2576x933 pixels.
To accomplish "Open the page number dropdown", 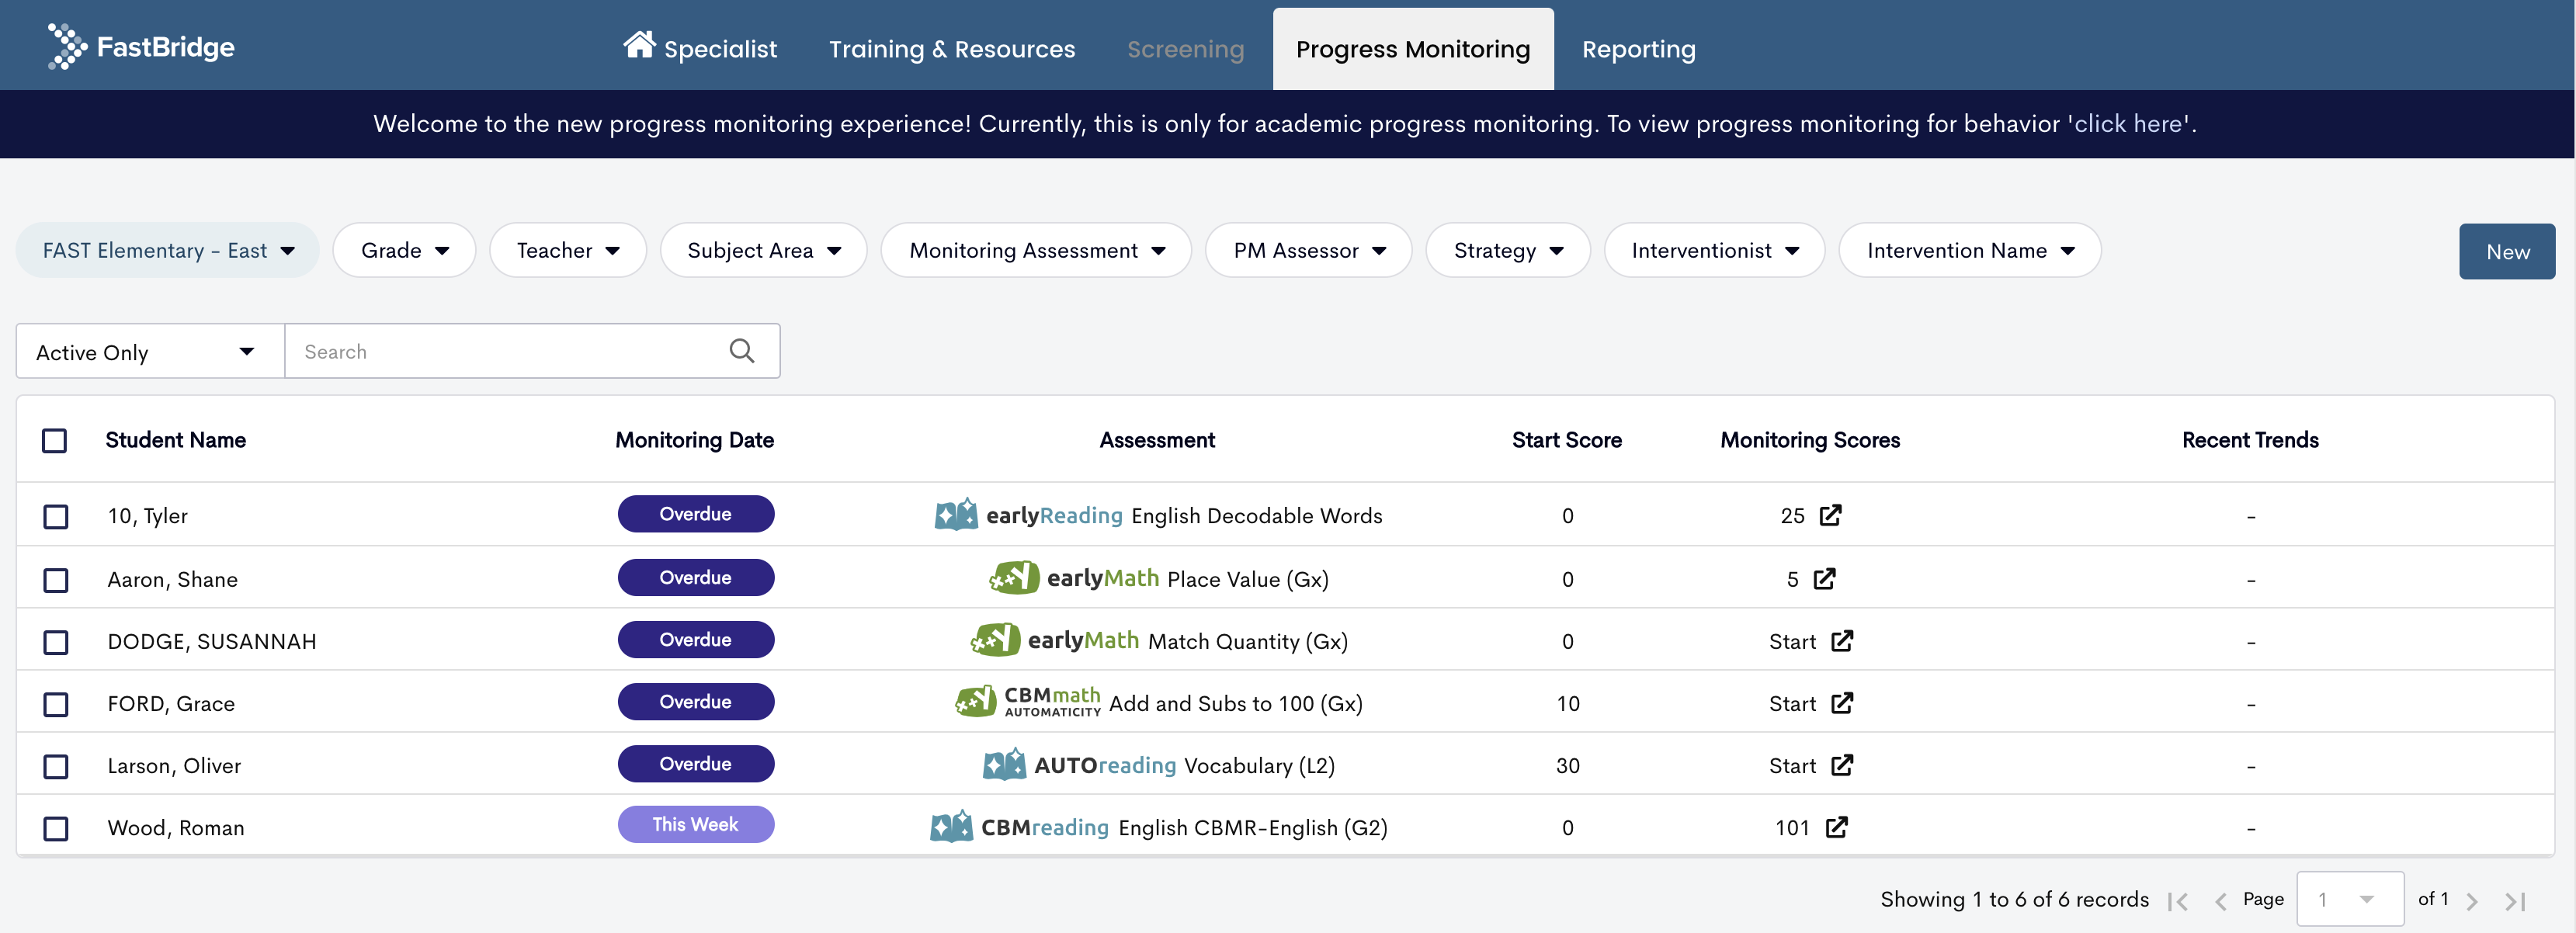I will click(x=2350, y=899).
